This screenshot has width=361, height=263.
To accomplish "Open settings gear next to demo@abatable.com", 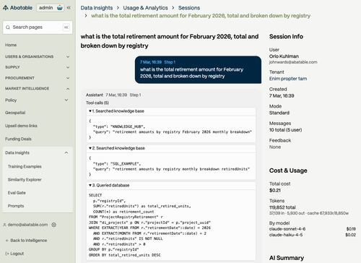I will point(54,225).
